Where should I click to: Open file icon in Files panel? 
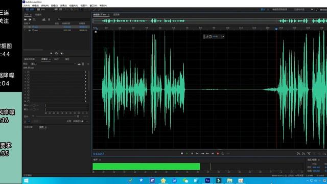tap(25, 19)
